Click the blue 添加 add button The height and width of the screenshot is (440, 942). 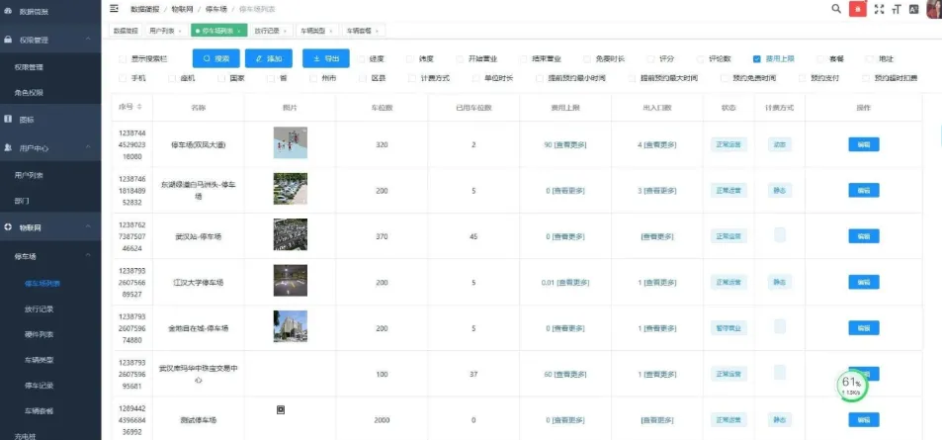269,58
